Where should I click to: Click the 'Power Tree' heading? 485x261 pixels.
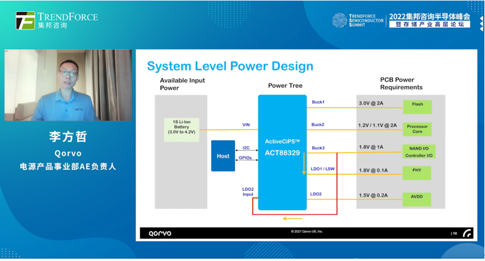coord(285,86)
